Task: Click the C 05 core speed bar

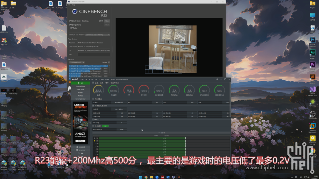Action: click(x=164, y=149)
